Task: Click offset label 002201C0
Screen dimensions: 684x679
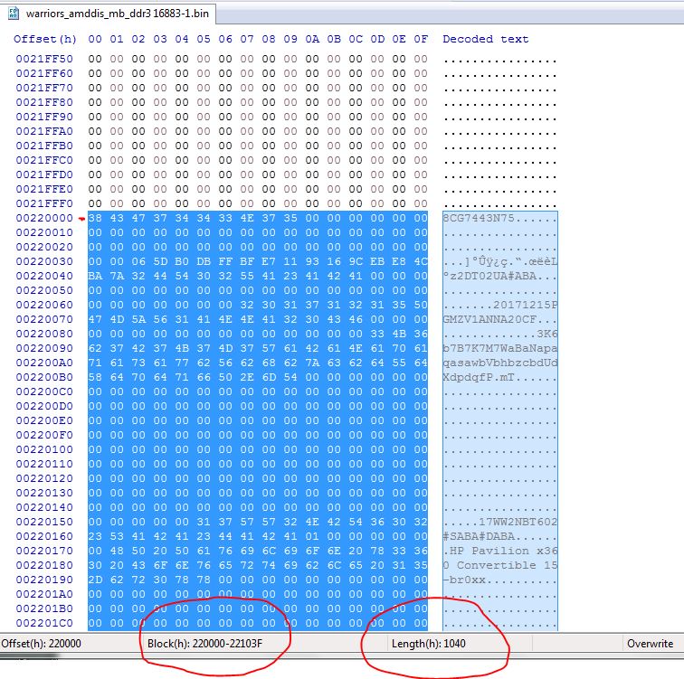Action: 44,623
